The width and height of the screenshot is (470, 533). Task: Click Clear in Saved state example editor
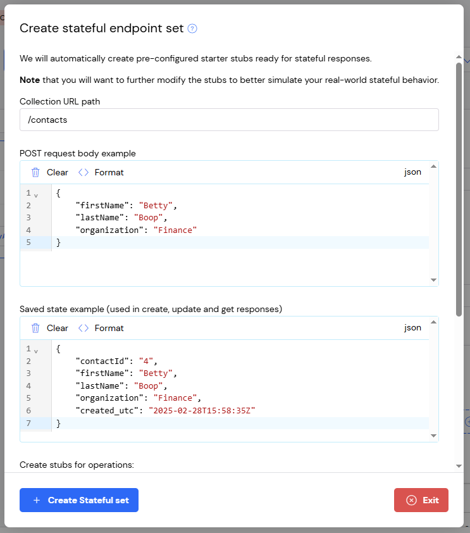tap(58, 328)
